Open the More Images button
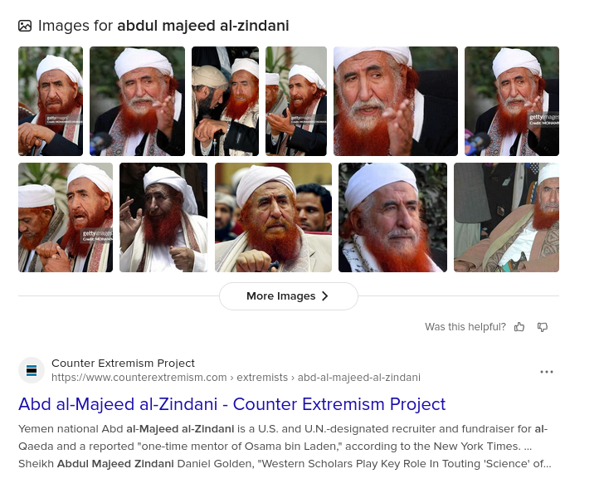Viewport: 604px width, 498px height. (289, 296)
